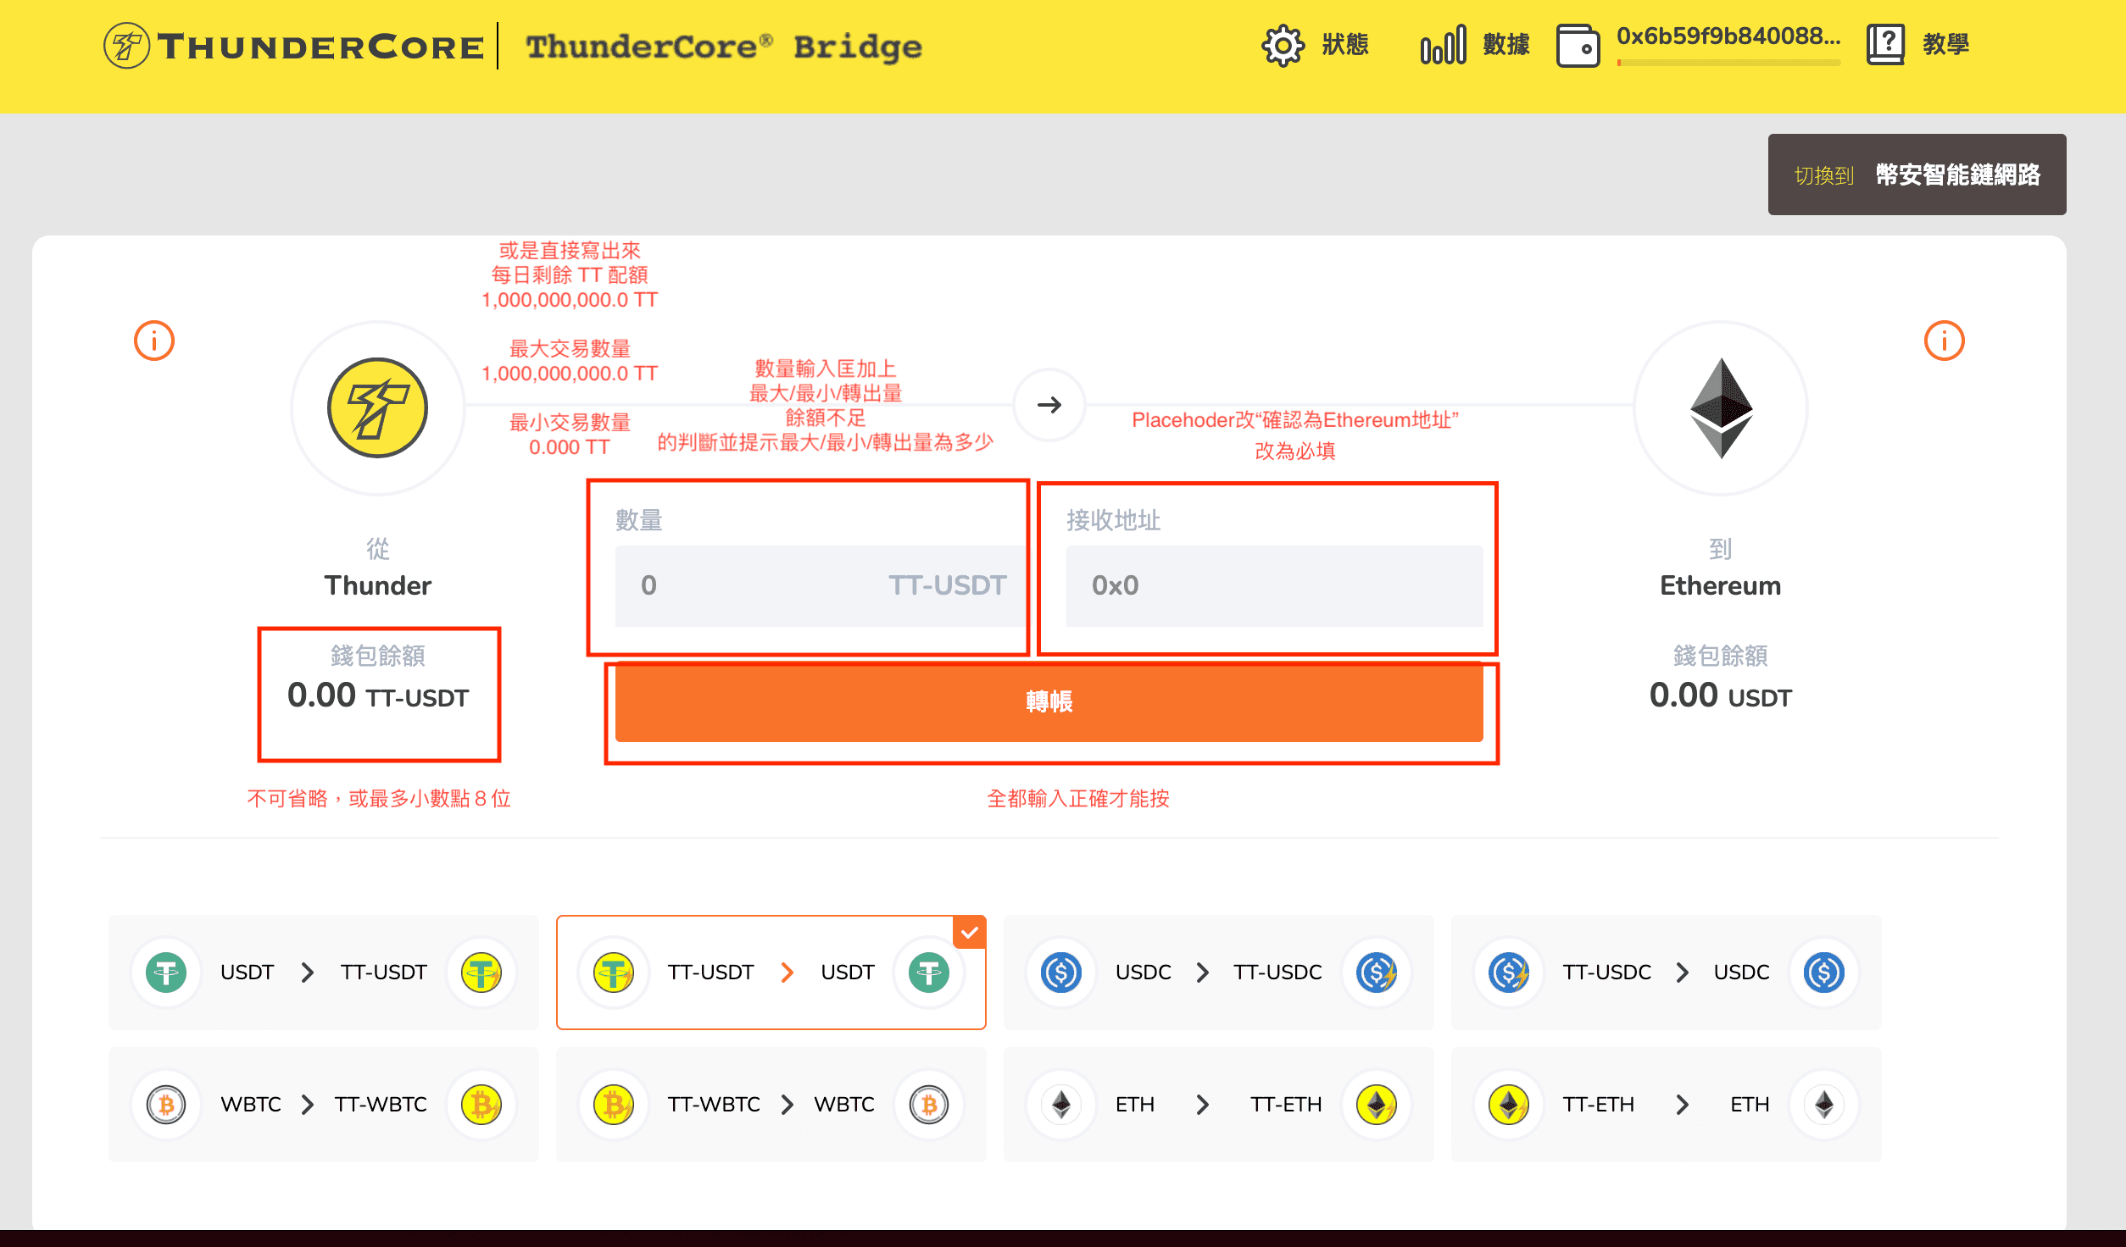The width and height of the screenshot is (2126, 1247).
Task: Click ETH icon in TT-ETH to ETH card
Action: click(1824, 1104)
